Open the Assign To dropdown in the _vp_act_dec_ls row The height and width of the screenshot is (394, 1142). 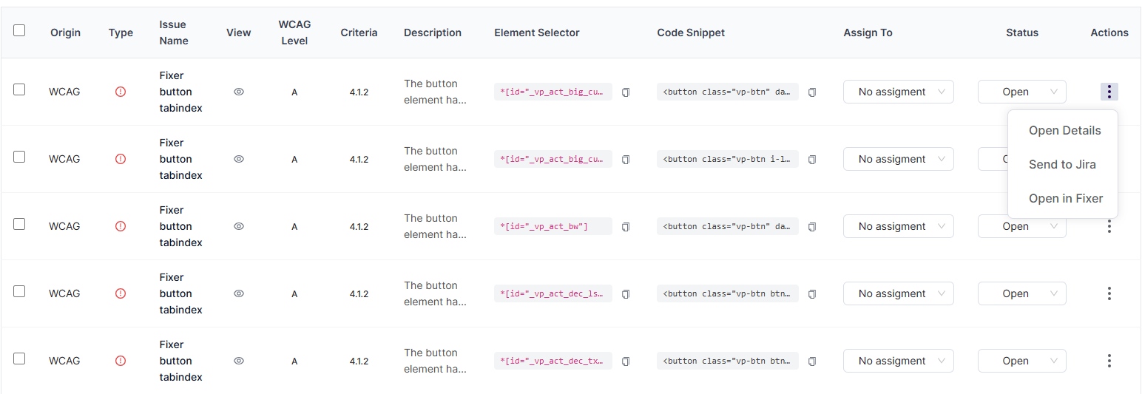pyautogui.click(x=899, y=293)
